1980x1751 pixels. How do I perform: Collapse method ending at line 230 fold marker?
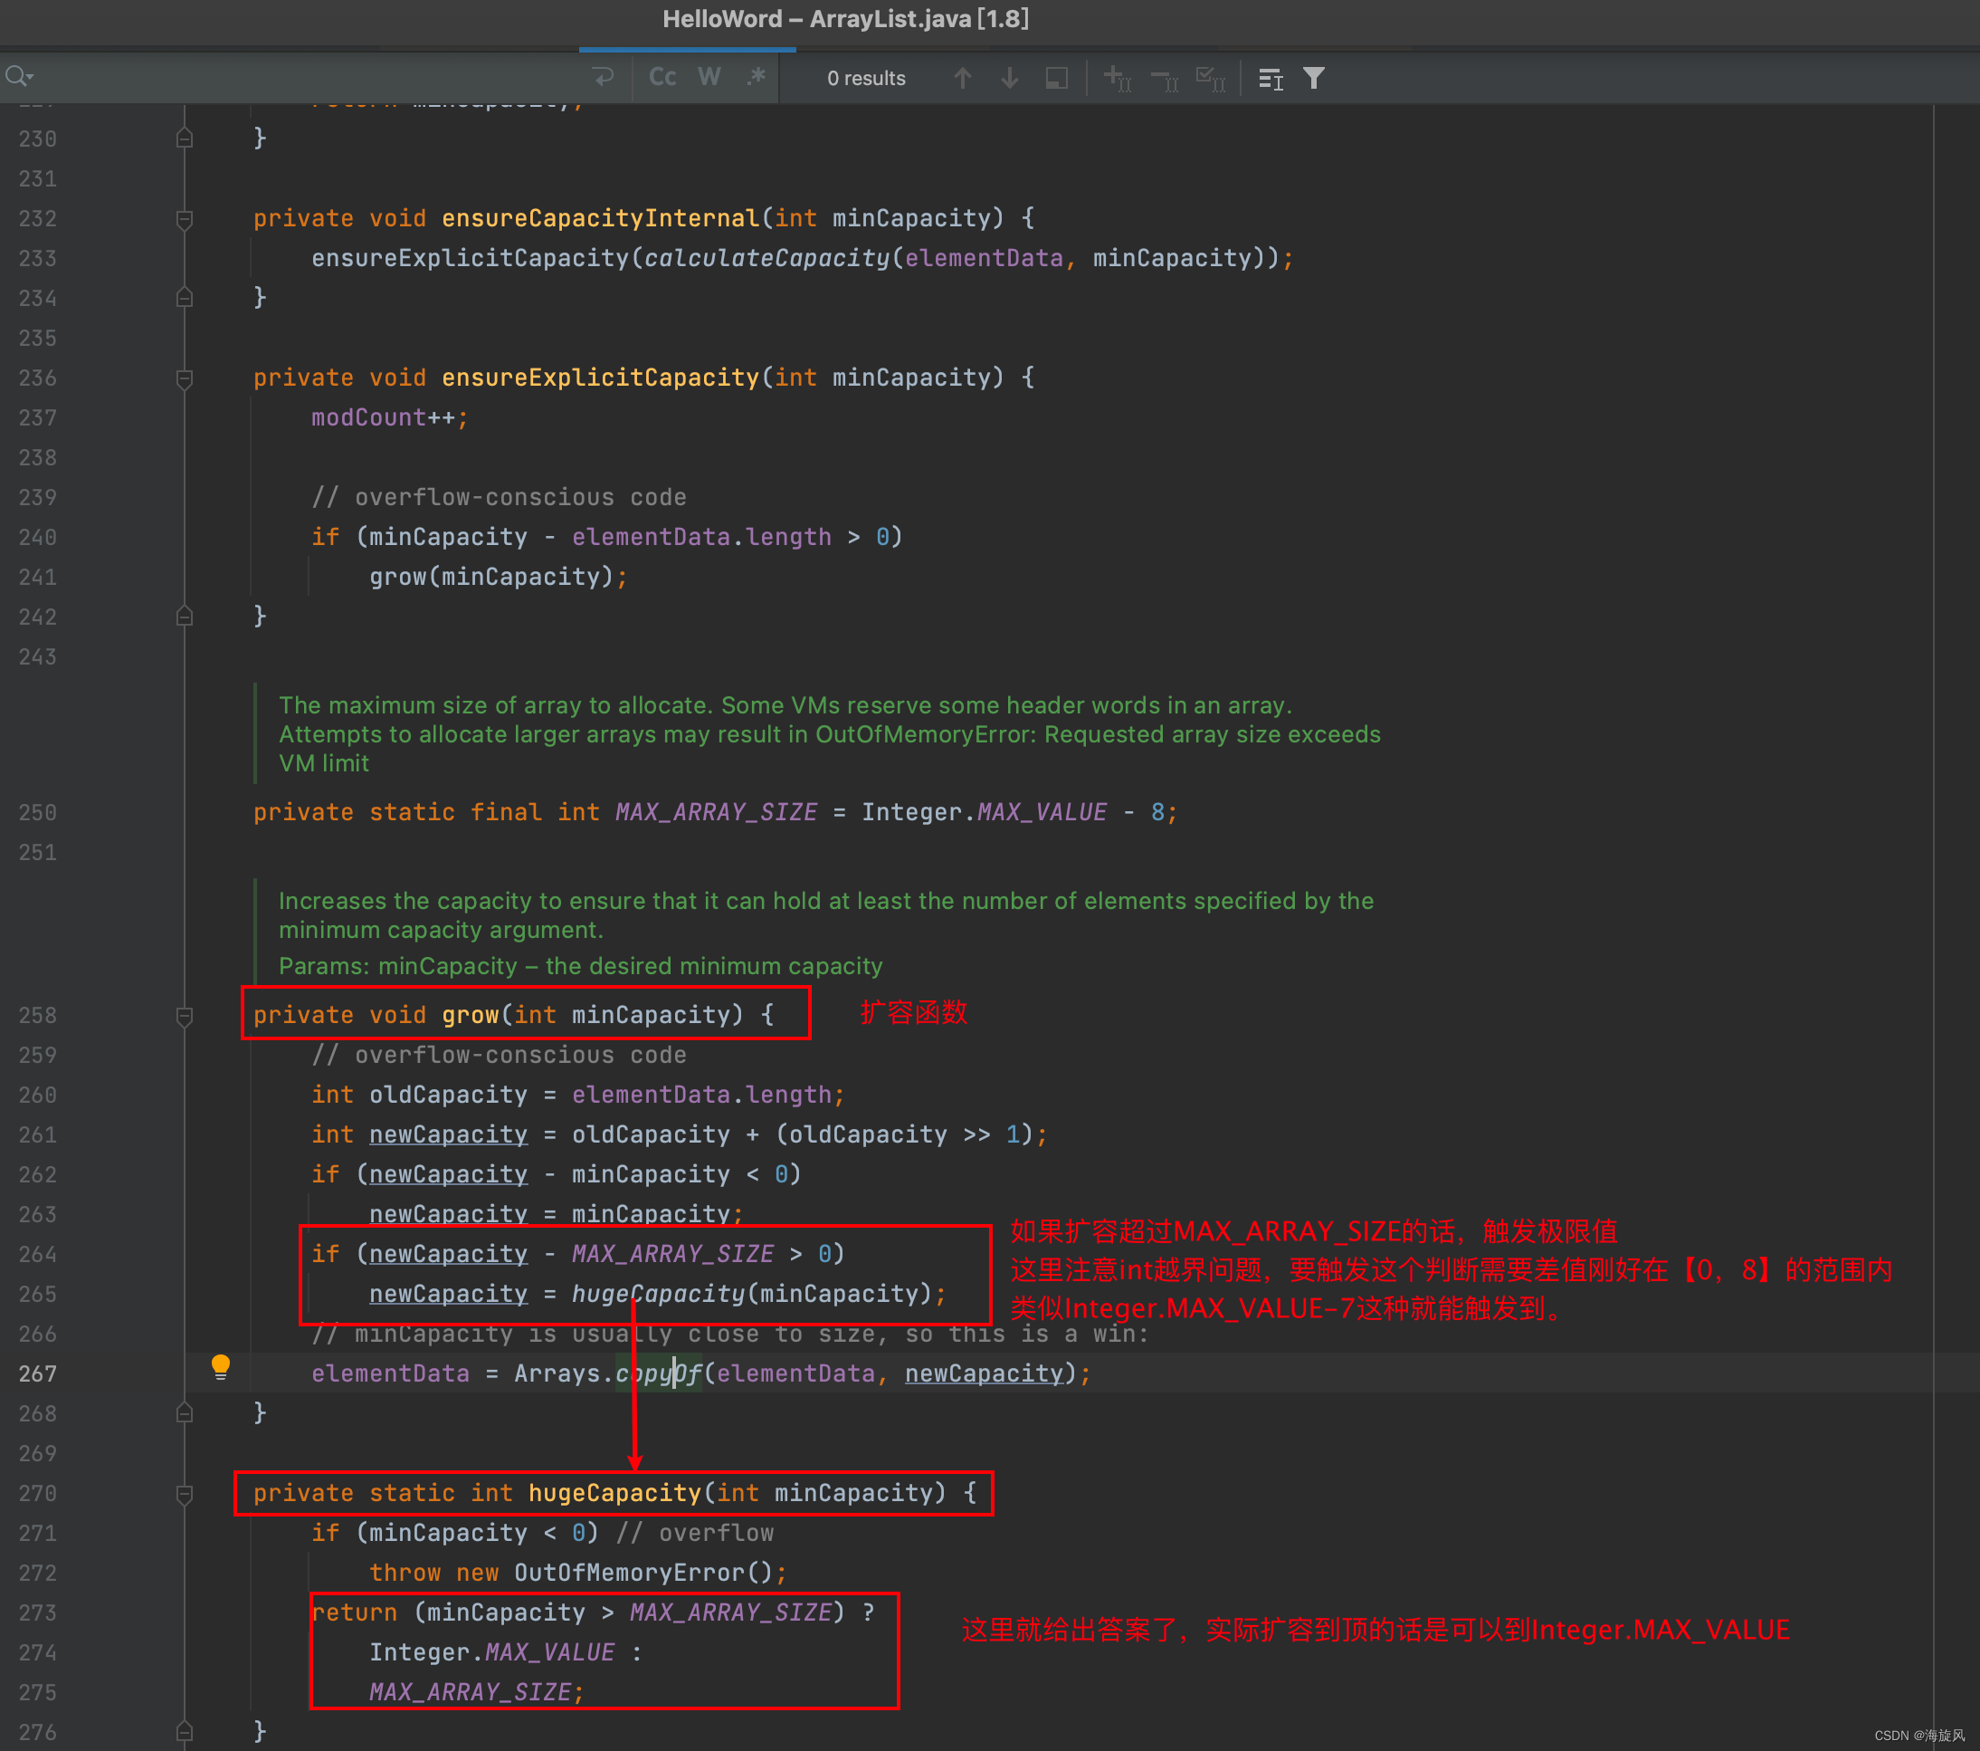tap(184, 139)
